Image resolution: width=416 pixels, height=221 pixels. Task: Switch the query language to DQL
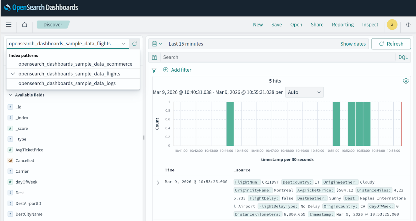(403, 57)
